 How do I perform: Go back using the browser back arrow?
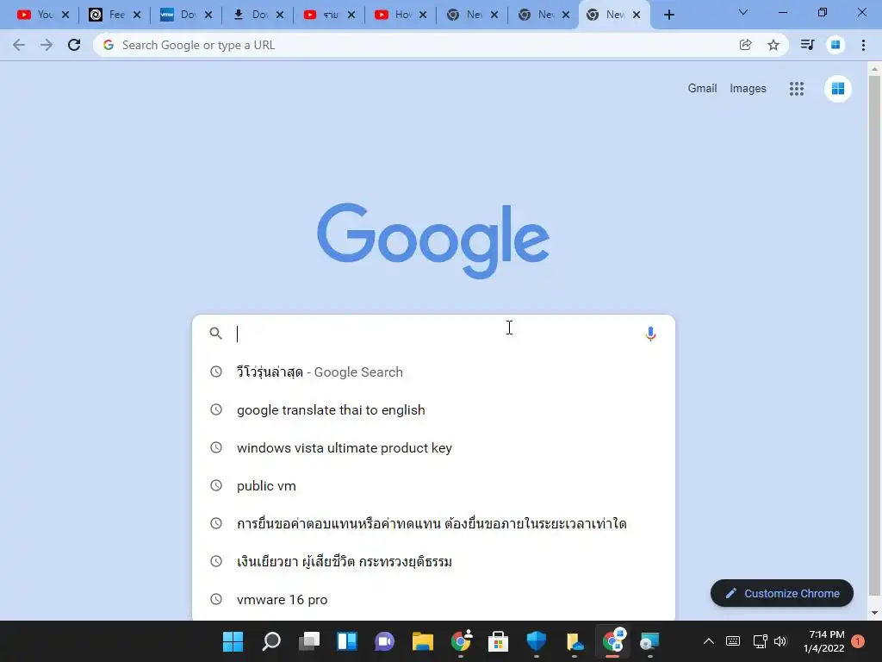click(19, 45)
